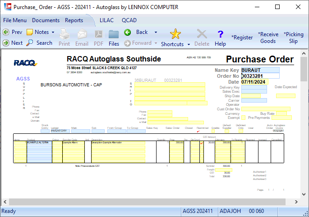
Task: Click status bar user ADAJOH
Action: point(230,211)
